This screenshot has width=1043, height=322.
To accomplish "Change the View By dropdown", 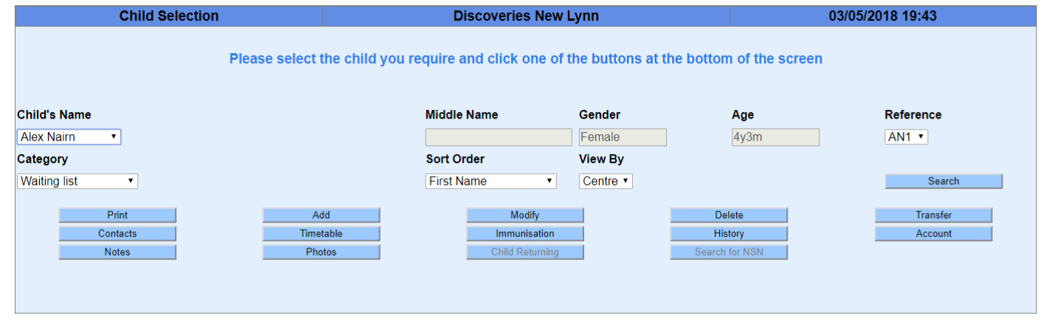I will [x=606, y=181].
